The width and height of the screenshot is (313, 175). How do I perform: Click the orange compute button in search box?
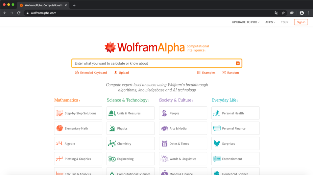237,63
